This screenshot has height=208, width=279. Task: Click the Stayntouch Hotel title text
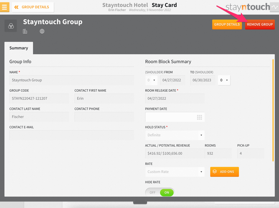pos(125,5)
